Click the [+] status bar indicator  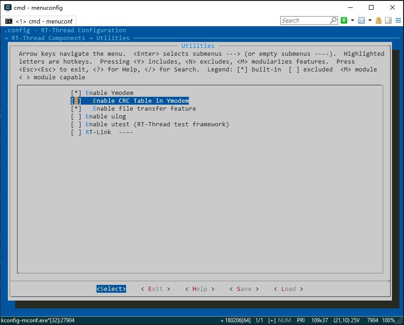point(272,320)
